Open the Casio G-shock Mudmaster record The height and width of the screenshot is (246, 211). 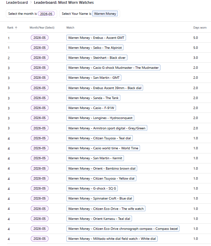point(113,68)
